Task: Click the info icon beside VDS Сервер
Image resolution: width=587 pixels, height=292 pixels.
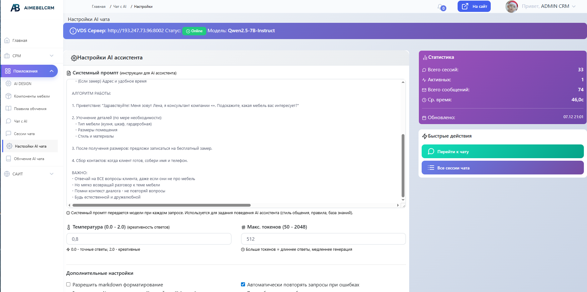Action: tap(73, 31)
